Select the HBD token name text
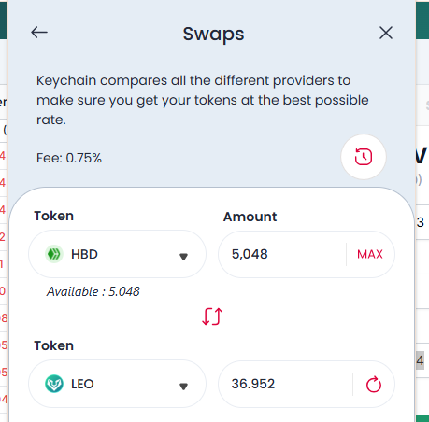 click(84, 254)
